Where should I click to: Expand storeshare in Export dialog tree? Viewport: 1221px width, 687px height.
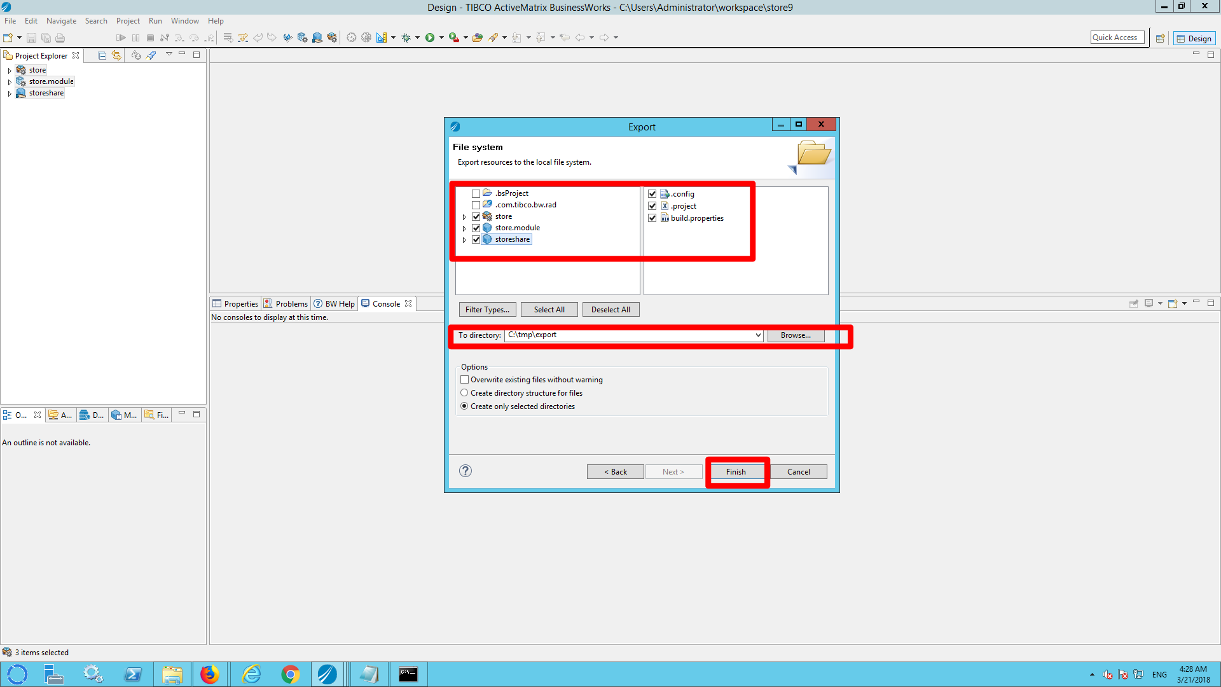pos(464,240)
